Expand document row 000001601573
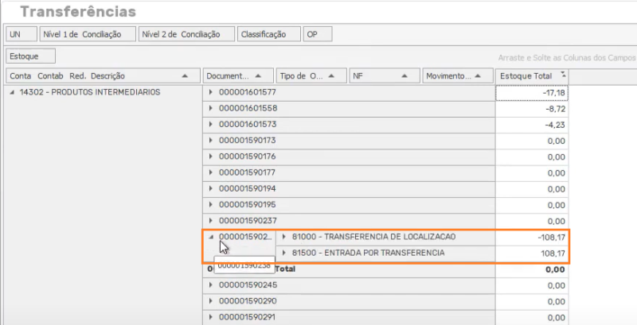 (210, 125)
